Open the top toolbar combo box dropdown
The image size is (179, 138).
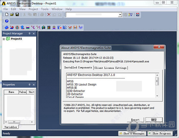pos(120,15)
